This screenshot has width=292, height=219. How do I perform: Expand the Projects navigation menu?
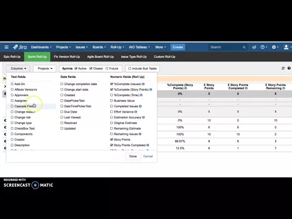(x=63, y=47)
